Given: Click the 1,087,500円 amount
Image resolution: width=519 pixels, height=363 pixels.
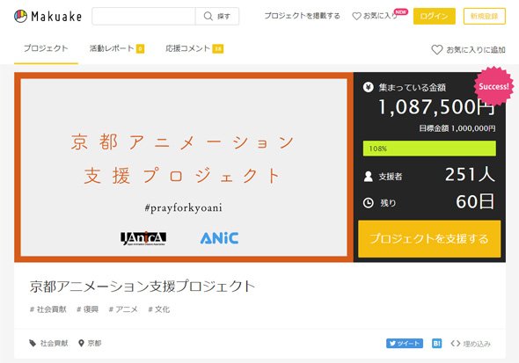Looking at the screenshot, I should pos(436,107).
